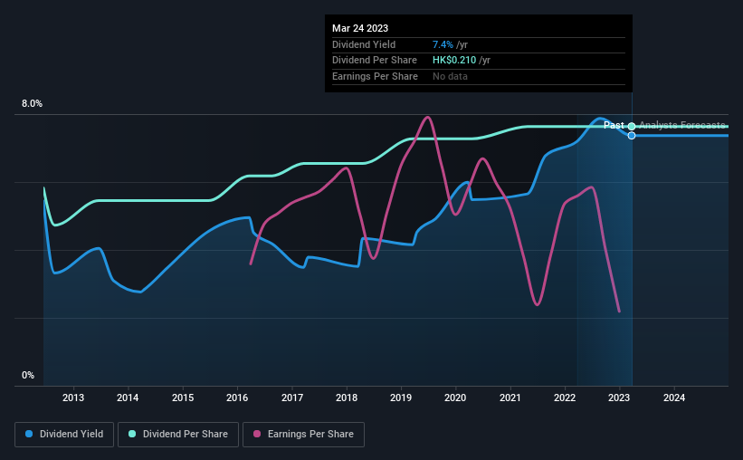Click the blue Dividend Yield legend dot

29,434
